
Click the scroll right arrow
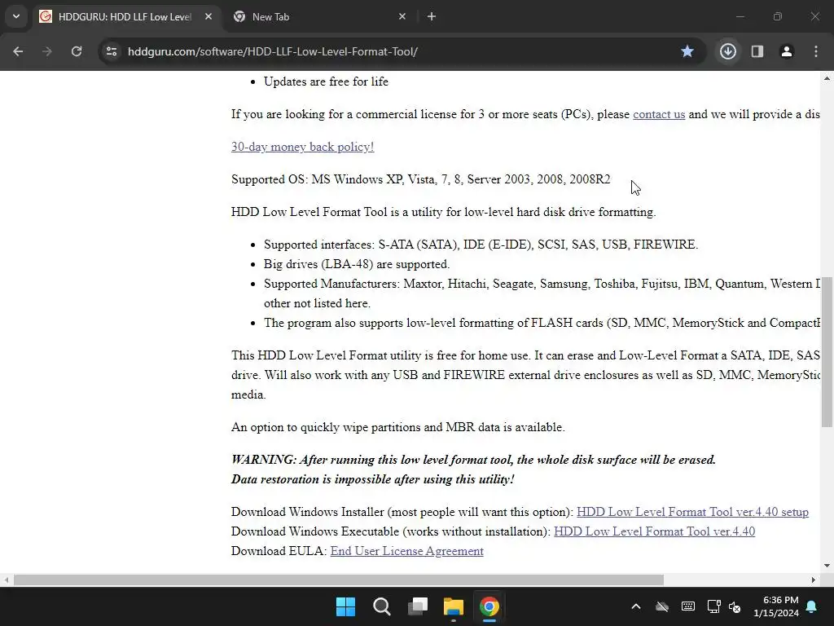[x=814, y=580]
